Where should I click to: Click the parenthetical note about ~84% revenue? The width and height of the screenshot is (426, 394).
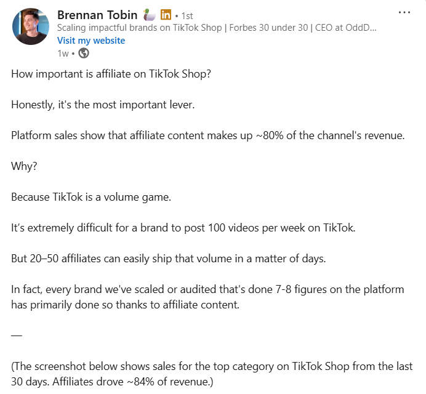(x=212, y=374)
